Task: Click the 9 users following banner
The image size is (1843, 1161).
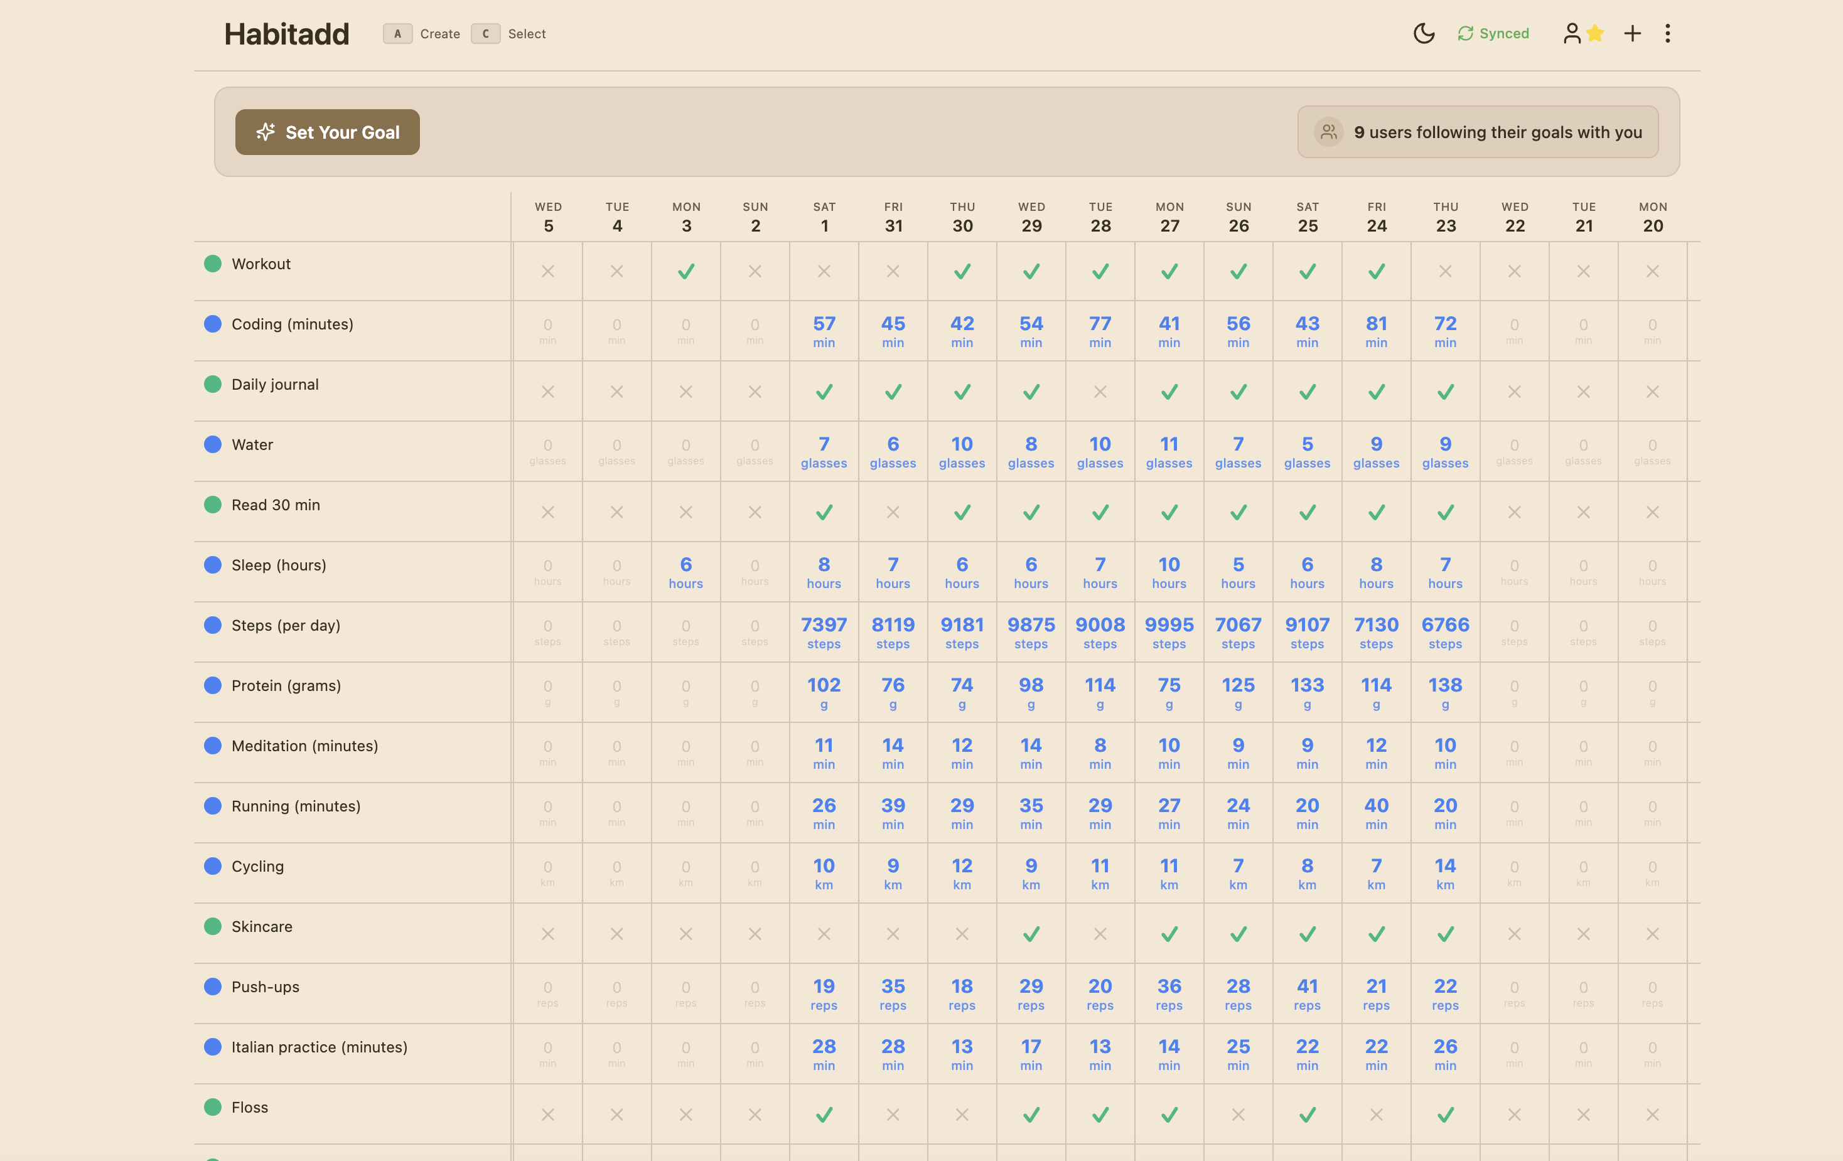Action: (x=1477, y=132)
